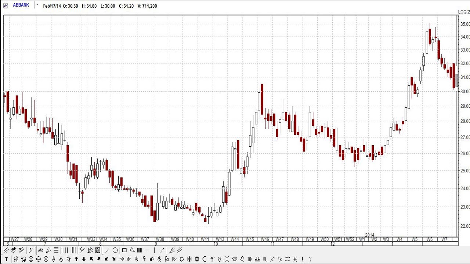Choose the happy smiley face symbol
Screen dimensions: 470x264
[x=31, y=259]
